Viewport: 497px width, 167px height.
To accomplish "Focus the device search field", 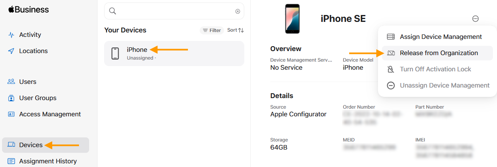I will click(174, 11).
